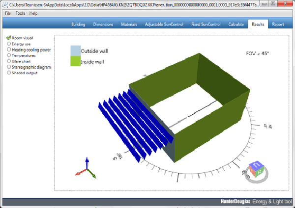Screen dimensions: 295x208
Task: Open the File menu
Action: 8,13
